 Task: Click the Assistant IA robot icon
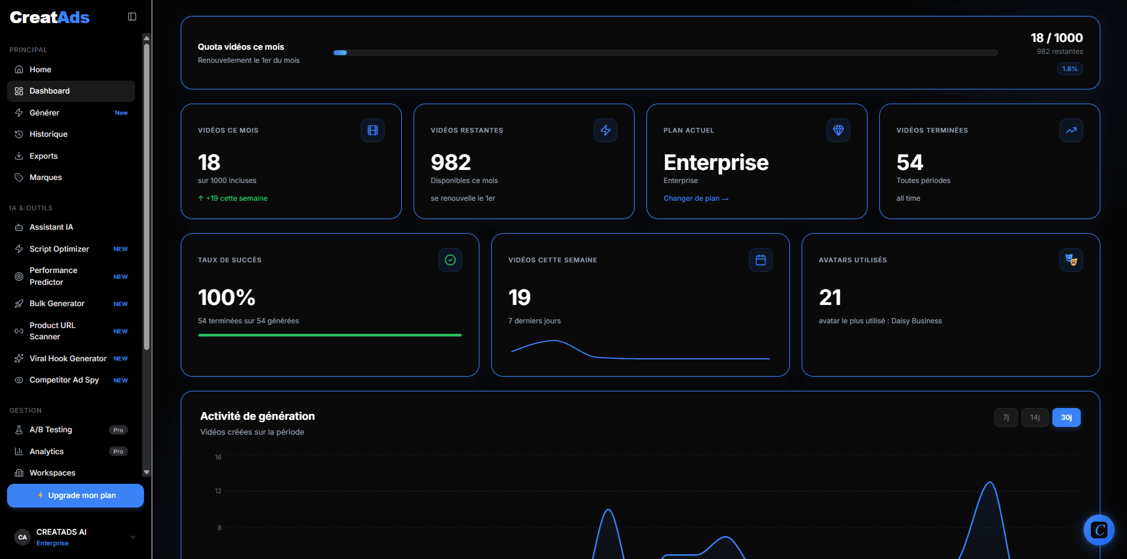[x=19, y=227]
